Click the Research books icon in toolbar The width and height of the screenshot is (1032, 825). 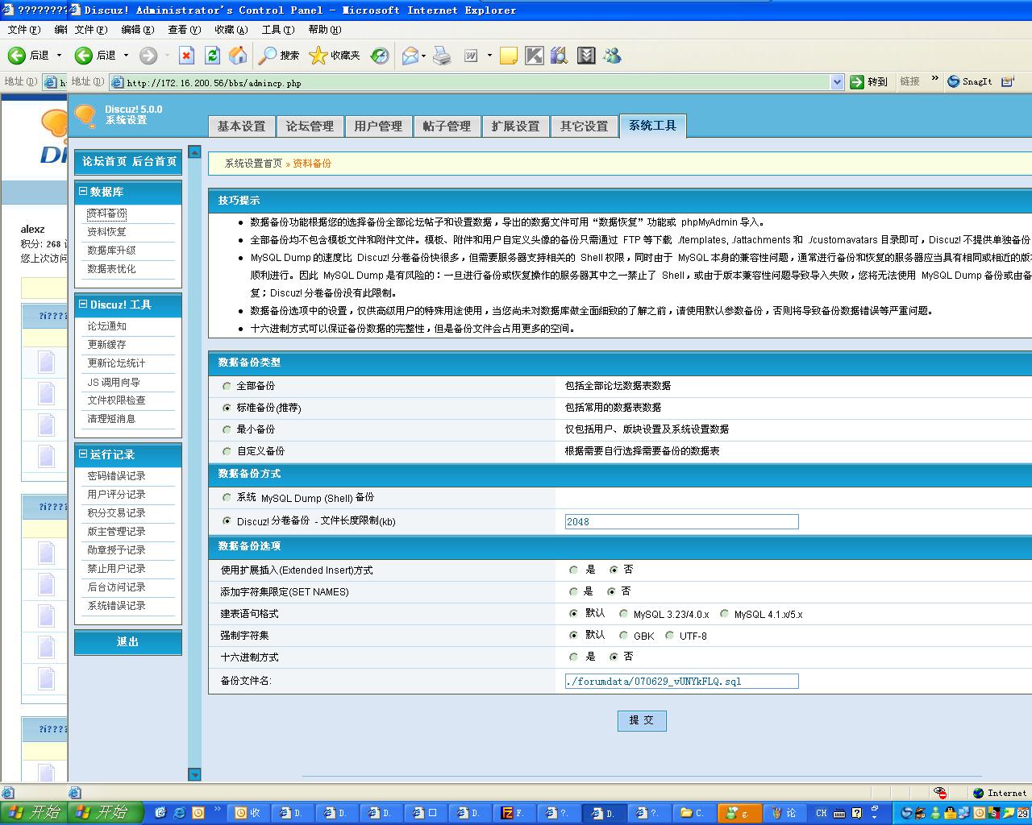560,56
